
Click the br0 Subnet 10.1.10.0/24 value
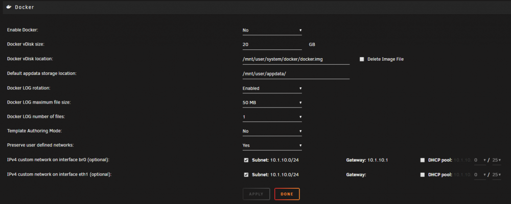point(285,160)
